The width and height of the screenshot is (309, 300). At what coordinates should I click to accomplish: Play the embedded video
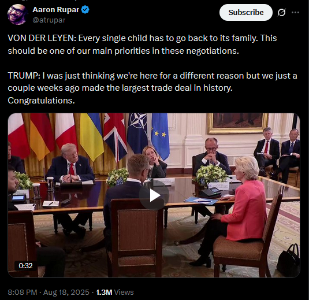tap(154, 195)
